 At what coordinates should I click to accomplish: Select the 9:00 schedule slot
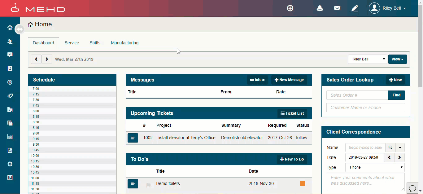tap(72, 133)
